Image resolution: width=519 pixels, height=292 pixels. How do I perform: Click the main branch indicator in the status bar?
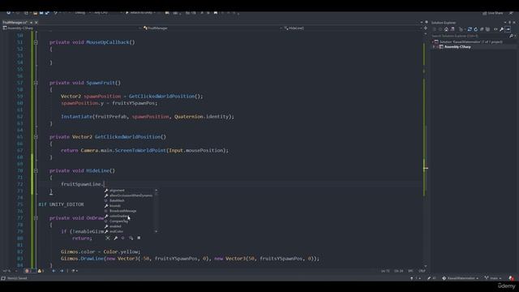pos(492,278)
